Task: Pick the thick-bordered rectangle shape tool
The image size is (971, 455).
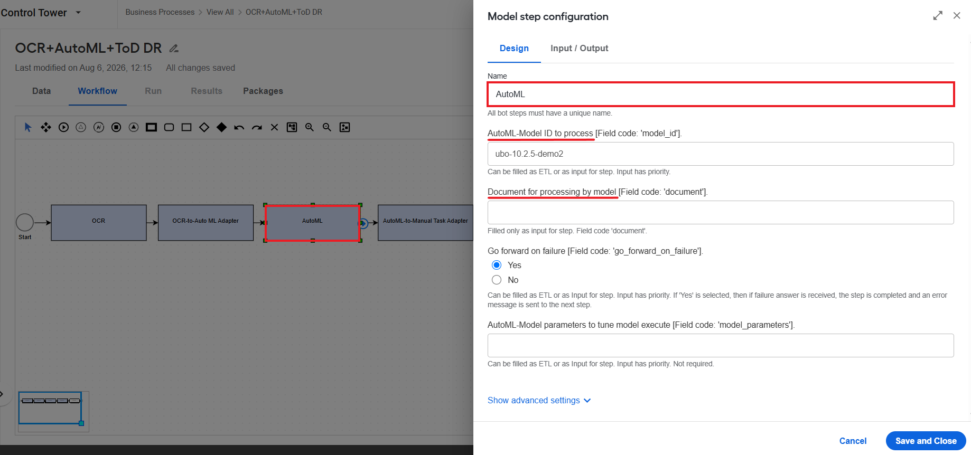Action: 151,127
